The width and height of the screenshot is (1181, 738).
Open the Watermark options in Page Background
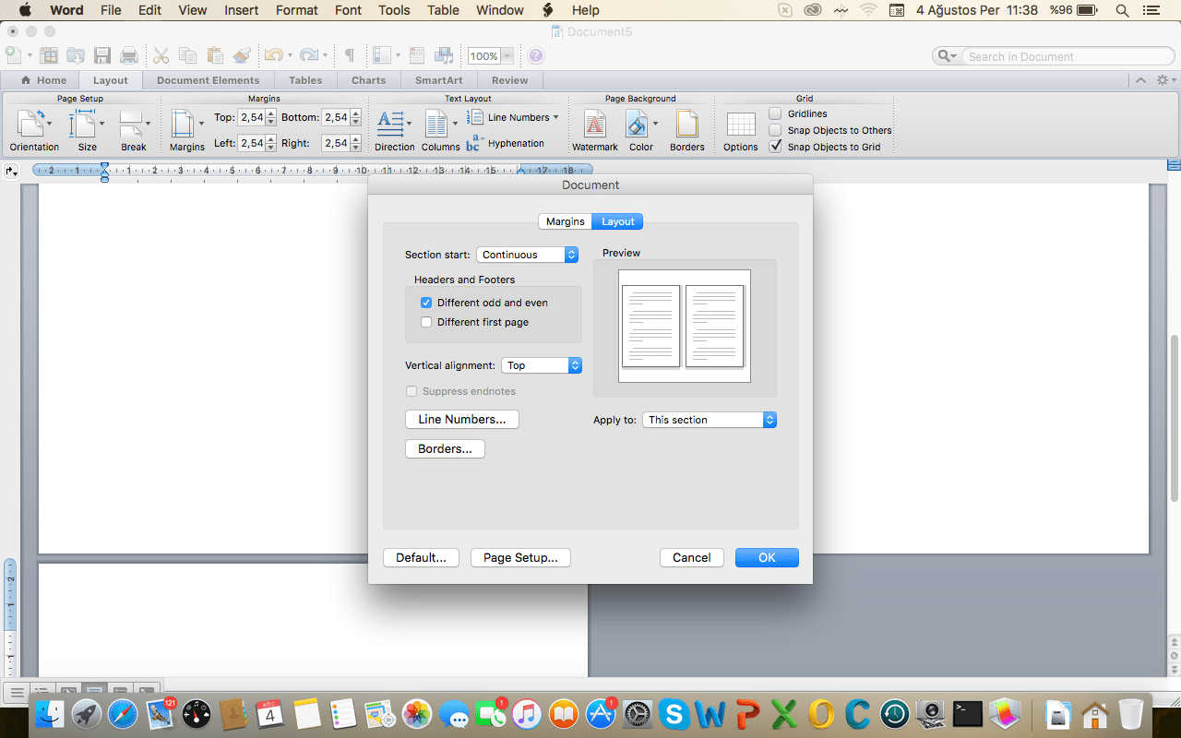pos(594,129)
